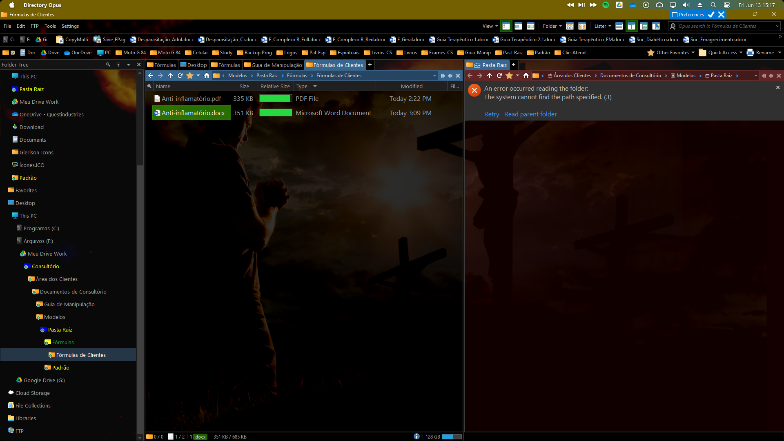Click the Retry link in error message
The height and width of the screenshot is (441, 784).
click(x=492, y=114)
